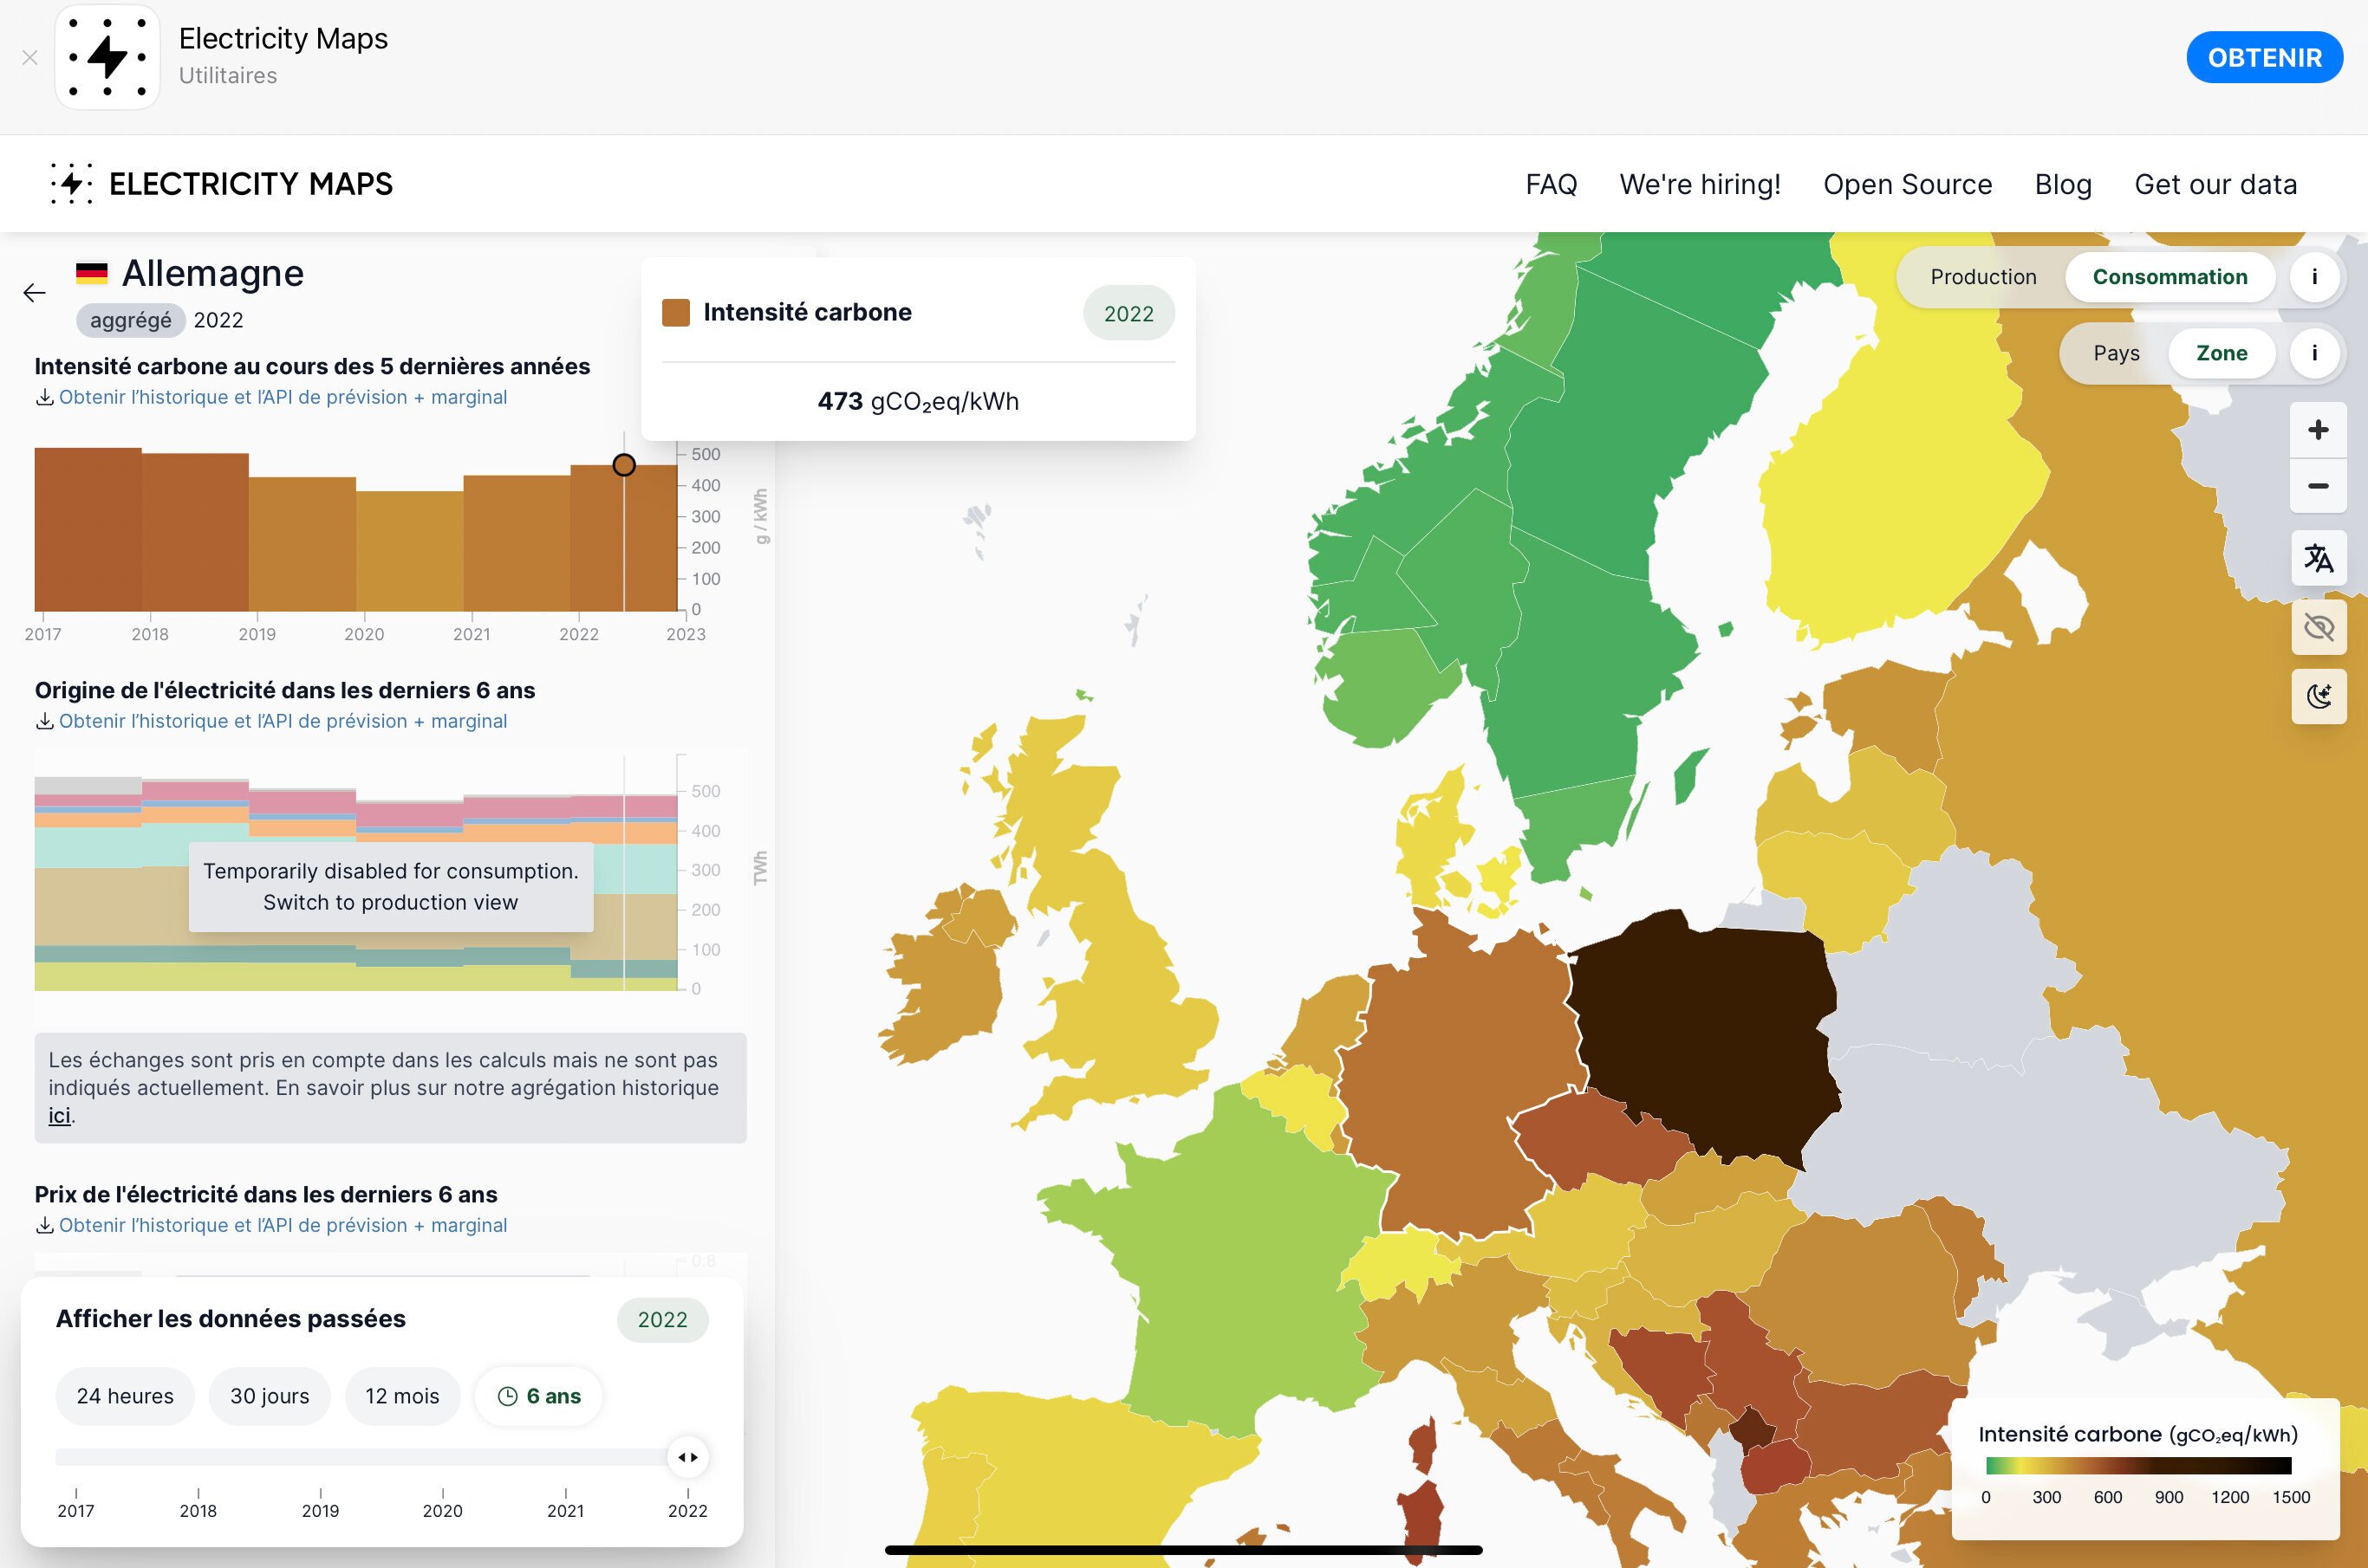
Task: Switch map view to Pays
Action: (2116, 353)
